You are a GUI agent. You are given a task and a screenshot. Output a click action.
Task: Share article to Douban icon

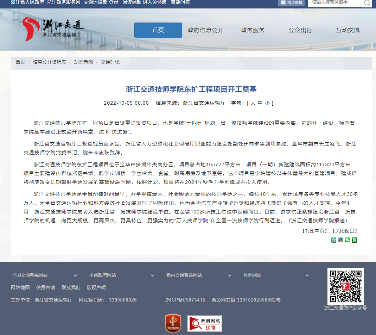click(355, 240)
